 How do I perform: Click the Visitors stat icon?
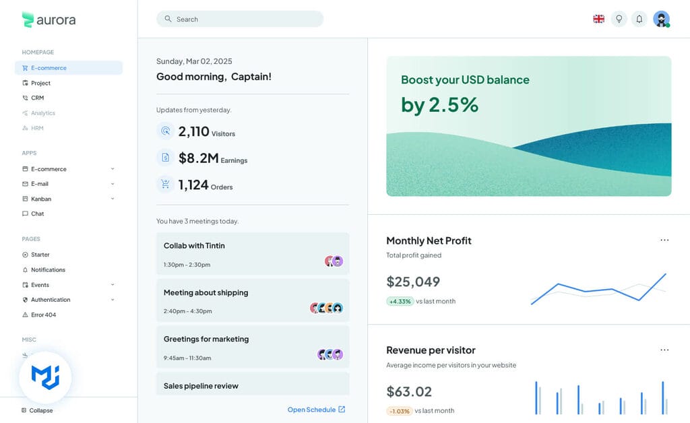[165, 131]
